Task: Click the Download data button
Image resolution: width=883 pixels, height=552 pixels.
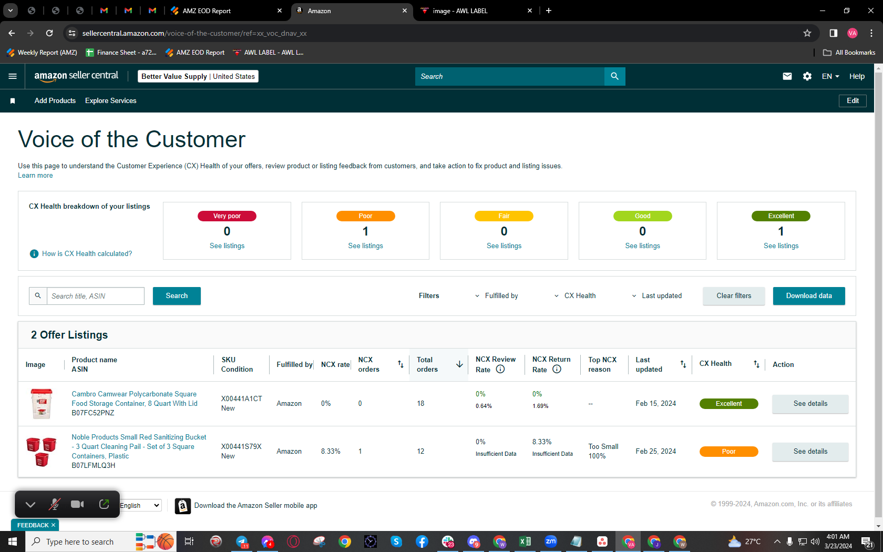Action: 809,296
